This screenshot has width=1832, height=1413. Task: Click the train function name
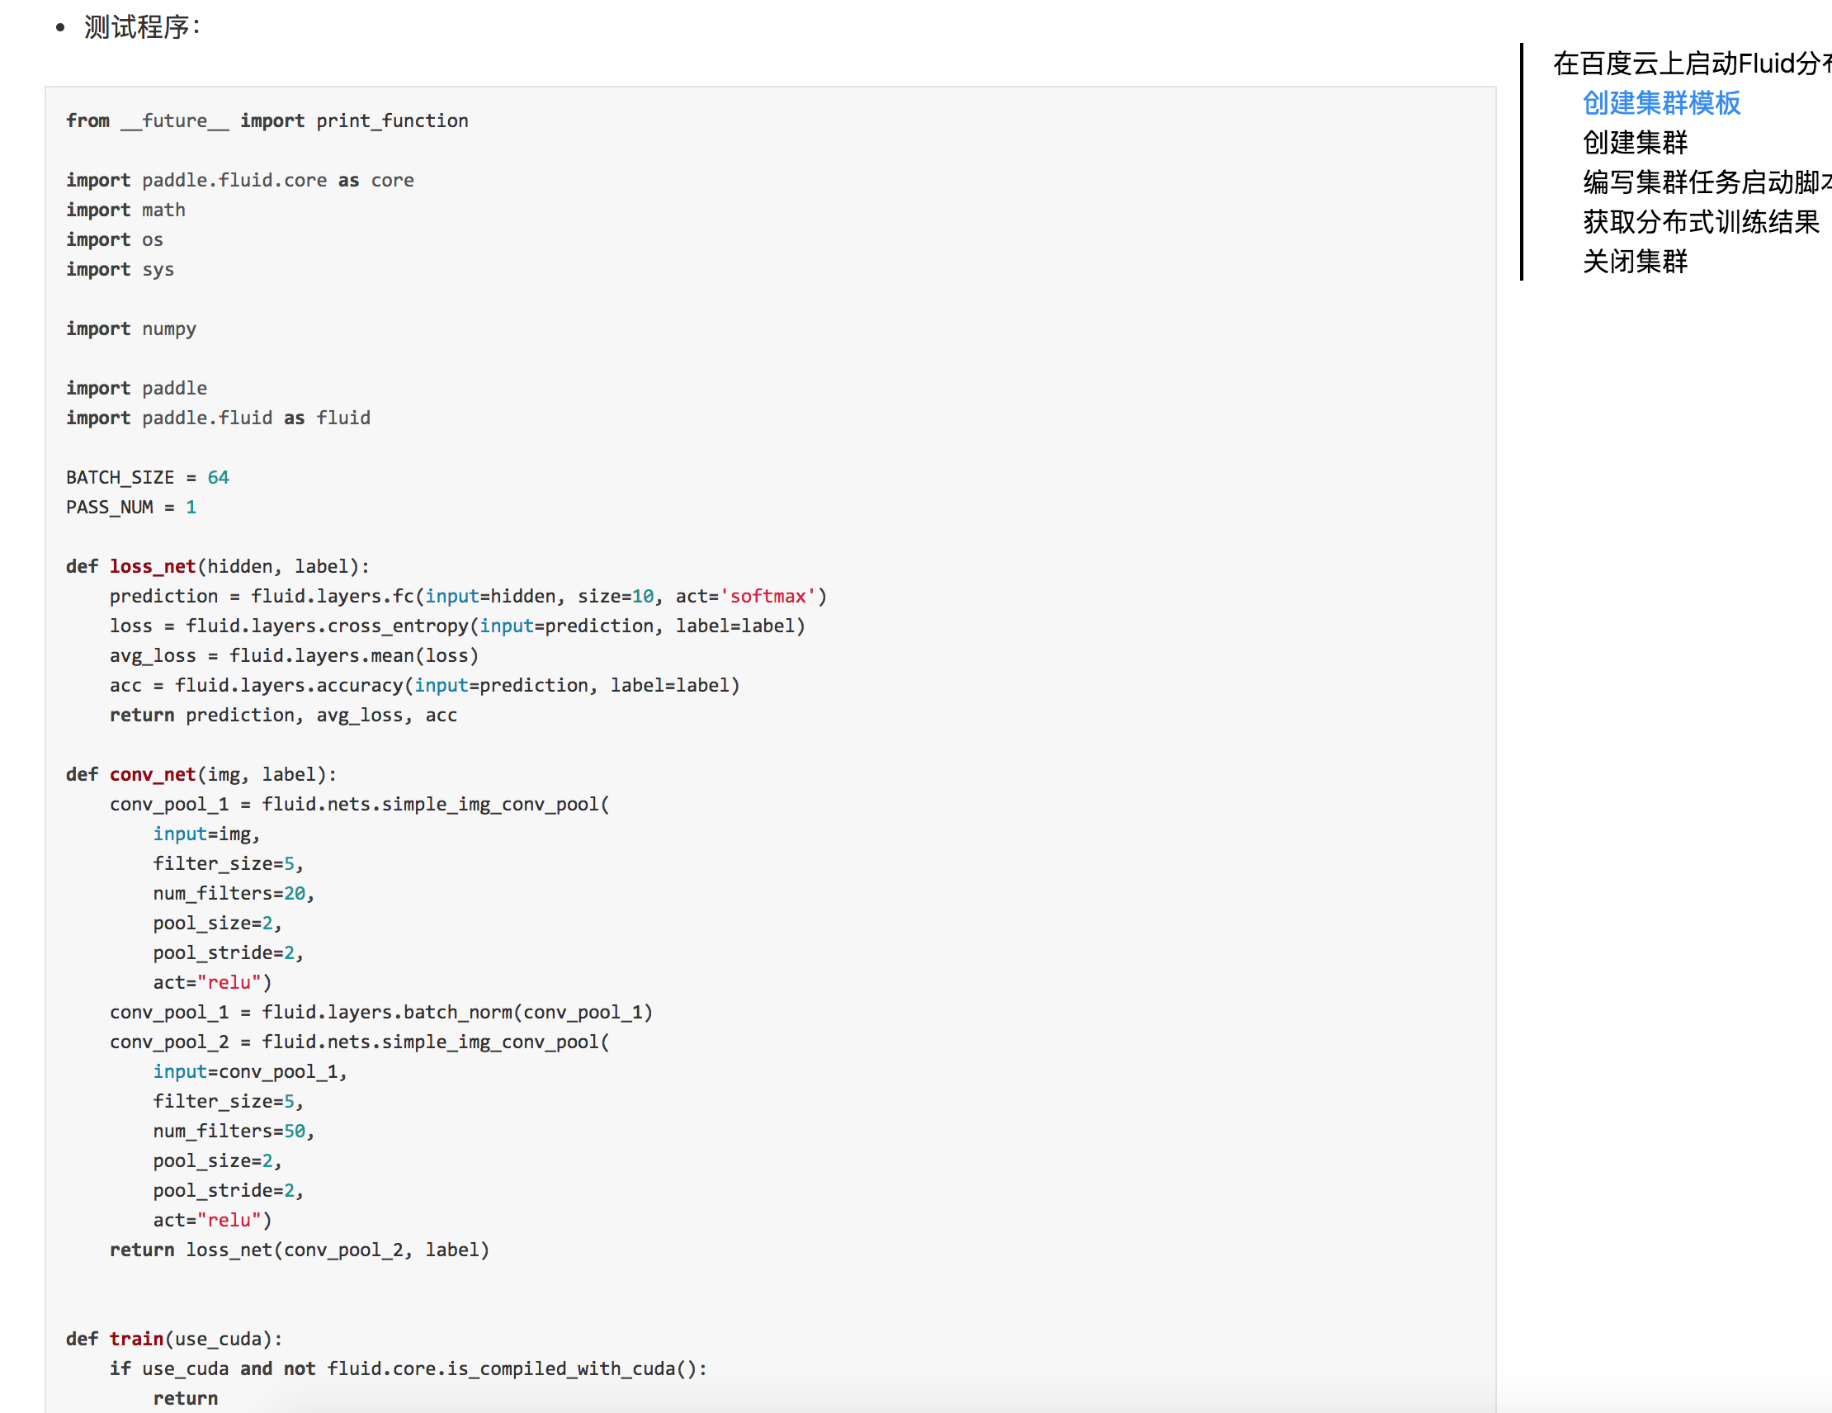coord(137,1339)
